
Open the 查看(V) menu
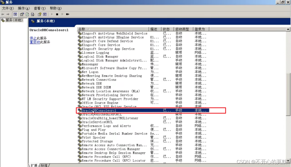pyautogui.click(x=40, y=8)
